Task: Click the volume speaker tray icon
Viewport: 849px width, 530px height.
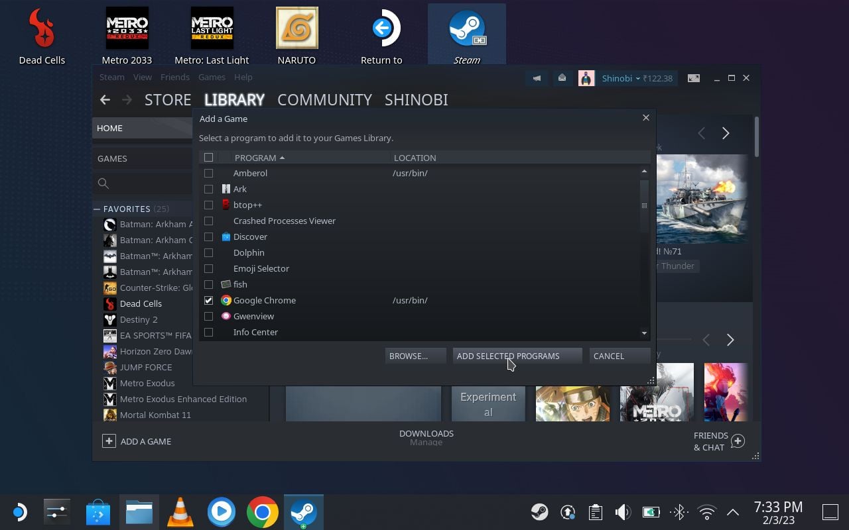Action: [622, 512]
